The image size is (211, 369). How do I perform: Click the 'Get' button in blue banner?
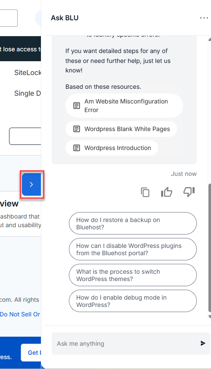pyautogui.click(x=31, y=353)
